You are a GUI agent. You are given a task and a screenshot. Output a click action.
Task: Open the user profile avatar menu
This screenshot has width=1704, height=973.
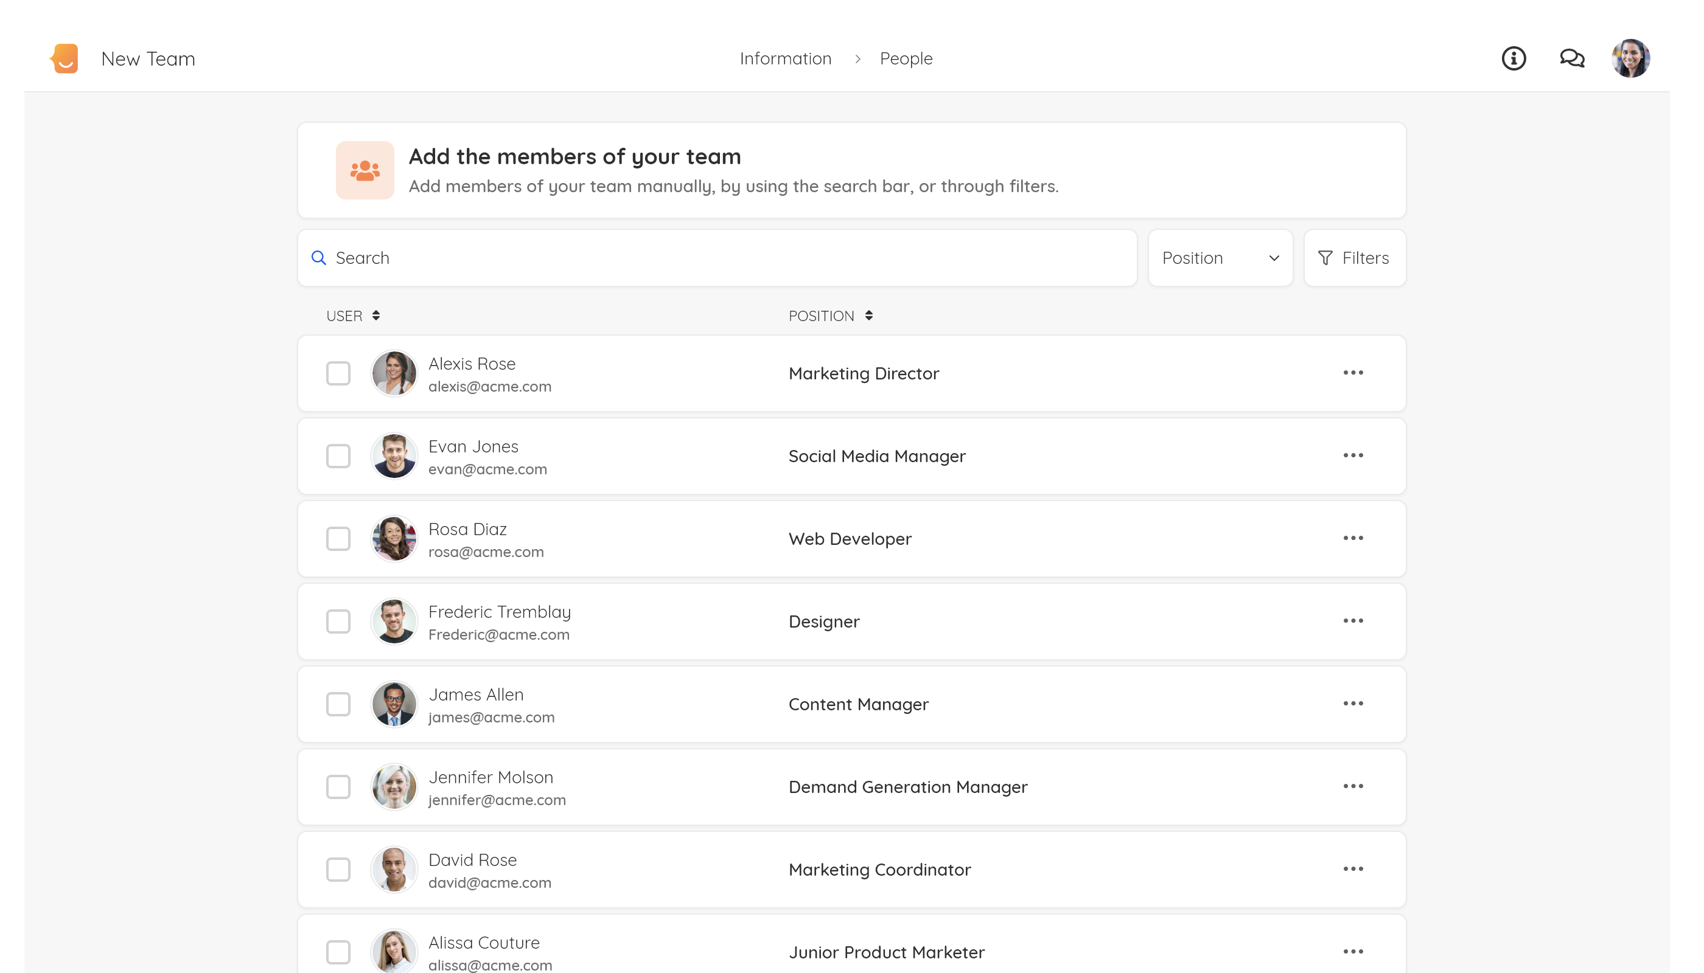pyautogui.click(x=1630, y=58)
